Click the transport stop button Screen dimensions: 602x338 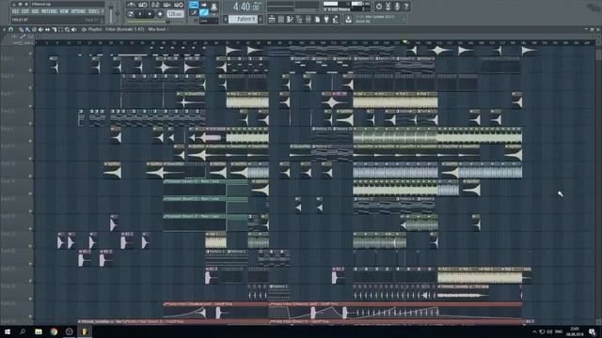[x=150, y=14]
